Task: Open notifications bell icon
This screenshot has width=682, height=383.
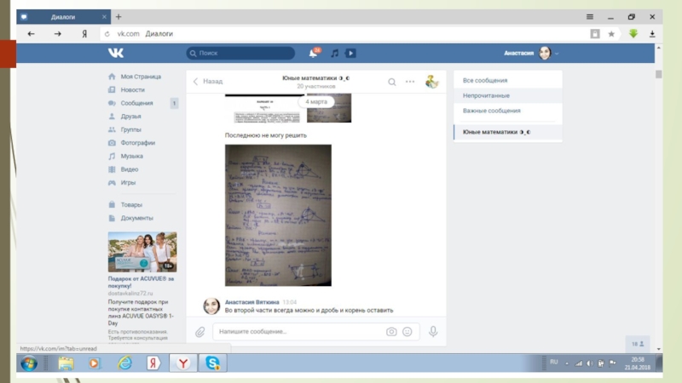Action: point(313,53)
